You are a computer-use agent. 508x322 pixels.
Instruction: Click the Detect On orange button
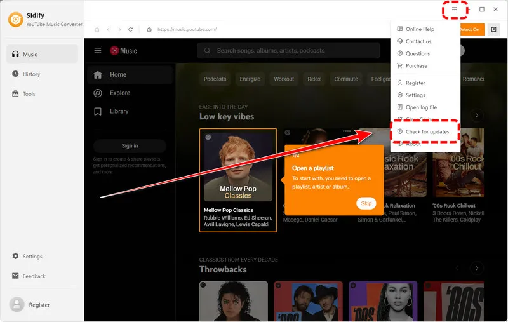point(472,29)
